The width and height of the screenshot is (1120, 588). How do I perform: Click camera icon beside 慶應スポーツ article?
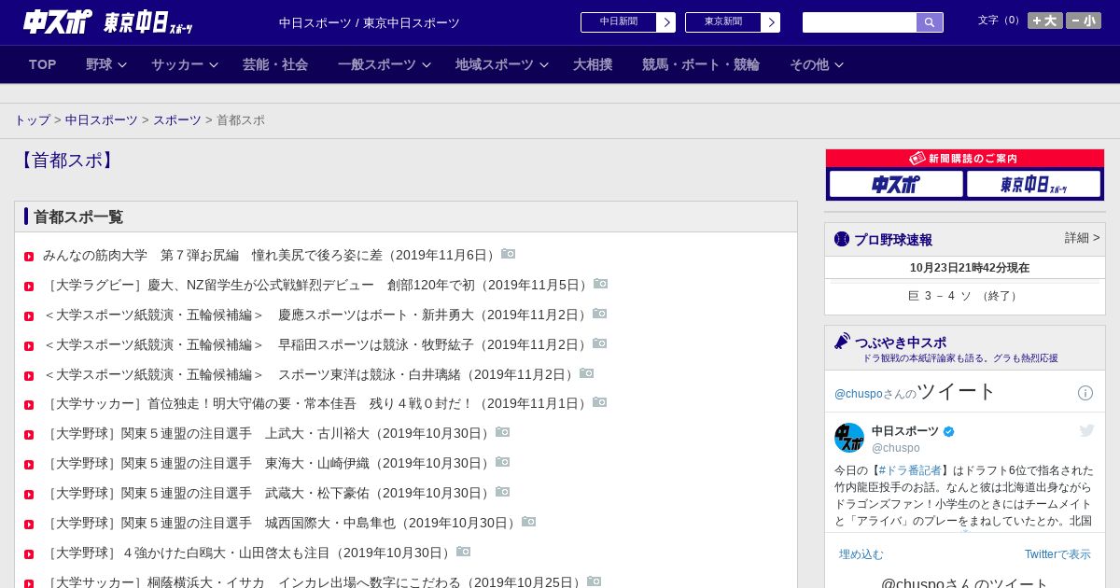pyautogui.click(x=600, y=314)
